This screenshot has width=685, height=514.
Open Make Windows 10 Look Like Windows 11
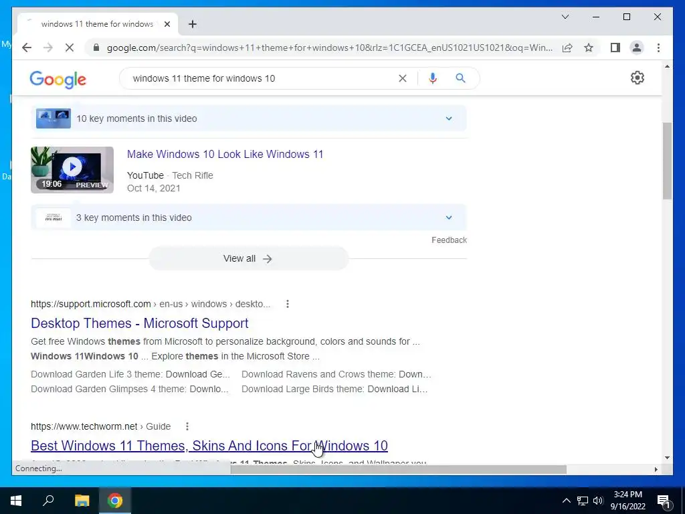pyautogui.click(x=225, y=154)
